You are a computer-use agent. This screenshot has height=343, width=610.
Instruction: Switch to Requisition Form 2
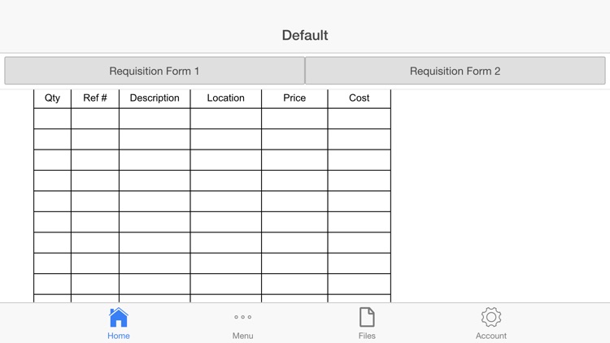coord(455,71)
